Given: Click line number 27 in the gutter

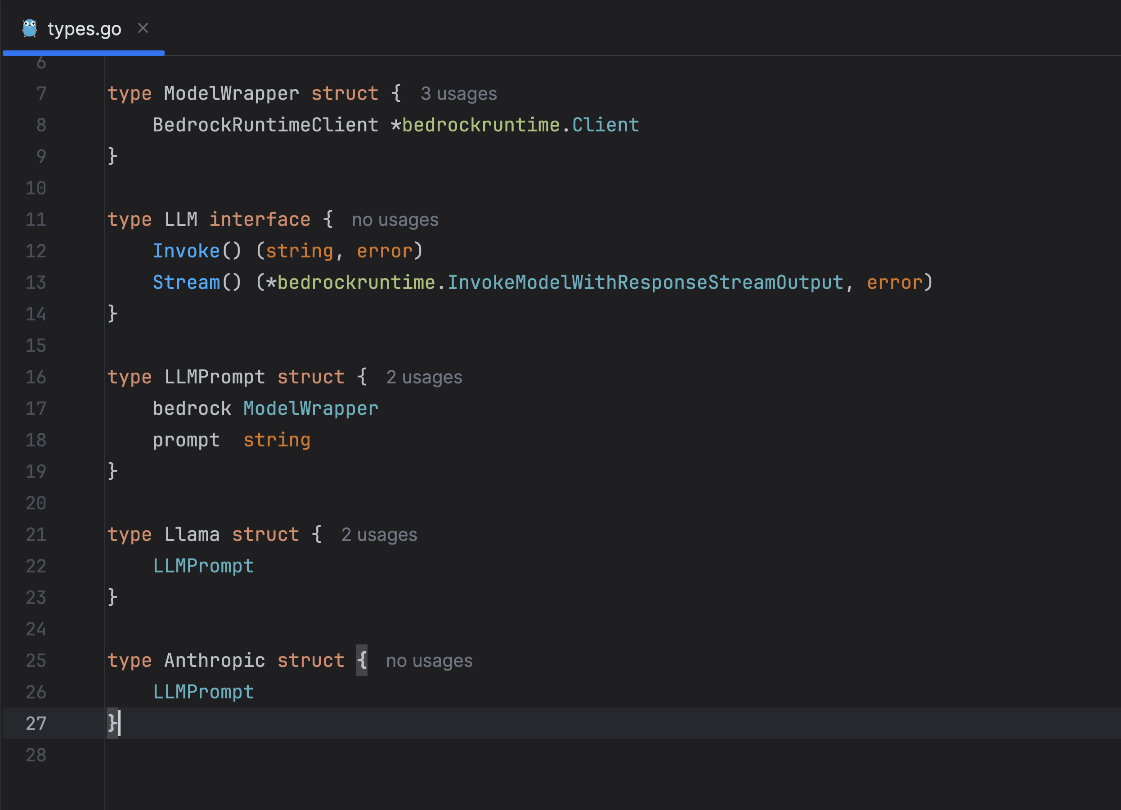Looking at the screenshot, I should (x=36, y=724).
